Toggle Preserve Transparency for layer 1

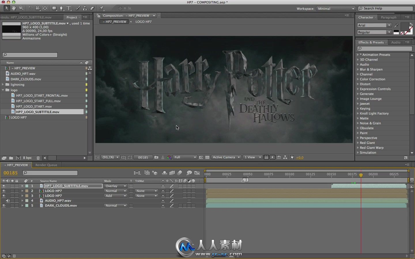131,186
